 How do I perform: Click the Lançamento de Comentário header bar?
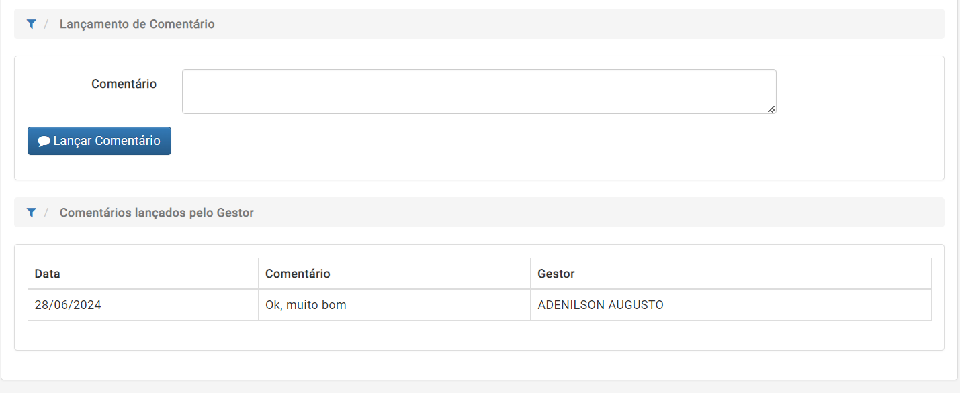(479, 24)
